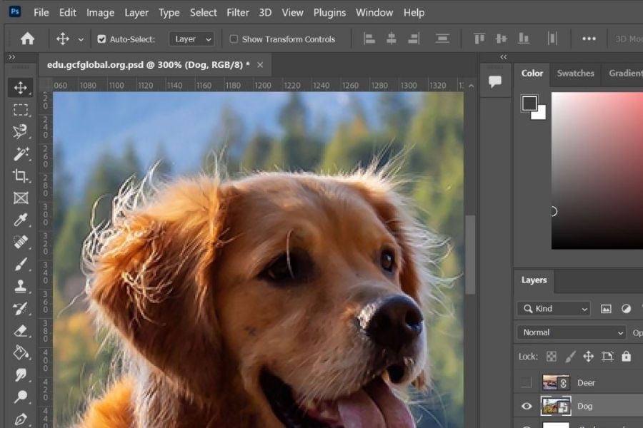Switch to the Swatches tab
643x428 pixels.
click(575, 73)
